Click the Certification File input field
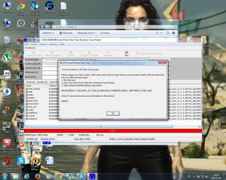Image resolution: width=226 pixels, height=180 pixels. 50,73
